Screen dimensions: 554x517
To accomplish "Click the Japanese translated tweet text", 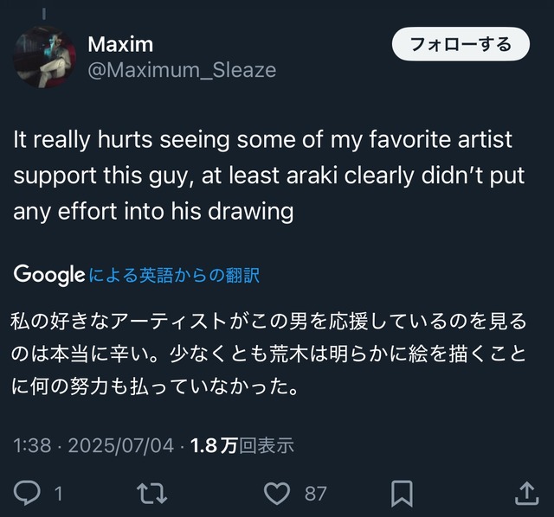I will click(260, 354).
